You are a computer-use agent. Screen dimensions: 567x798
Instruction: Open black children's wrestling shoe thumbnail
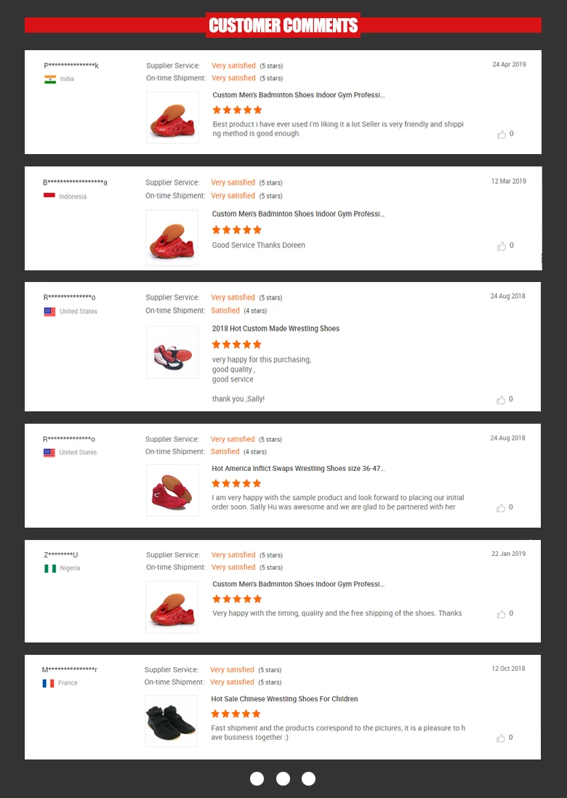pos(171,721)
